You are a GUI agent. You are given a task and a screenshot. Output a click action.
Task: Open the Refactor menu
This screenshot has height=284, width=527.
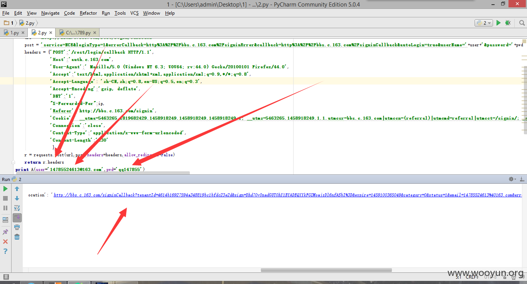[x=88, y=13]
